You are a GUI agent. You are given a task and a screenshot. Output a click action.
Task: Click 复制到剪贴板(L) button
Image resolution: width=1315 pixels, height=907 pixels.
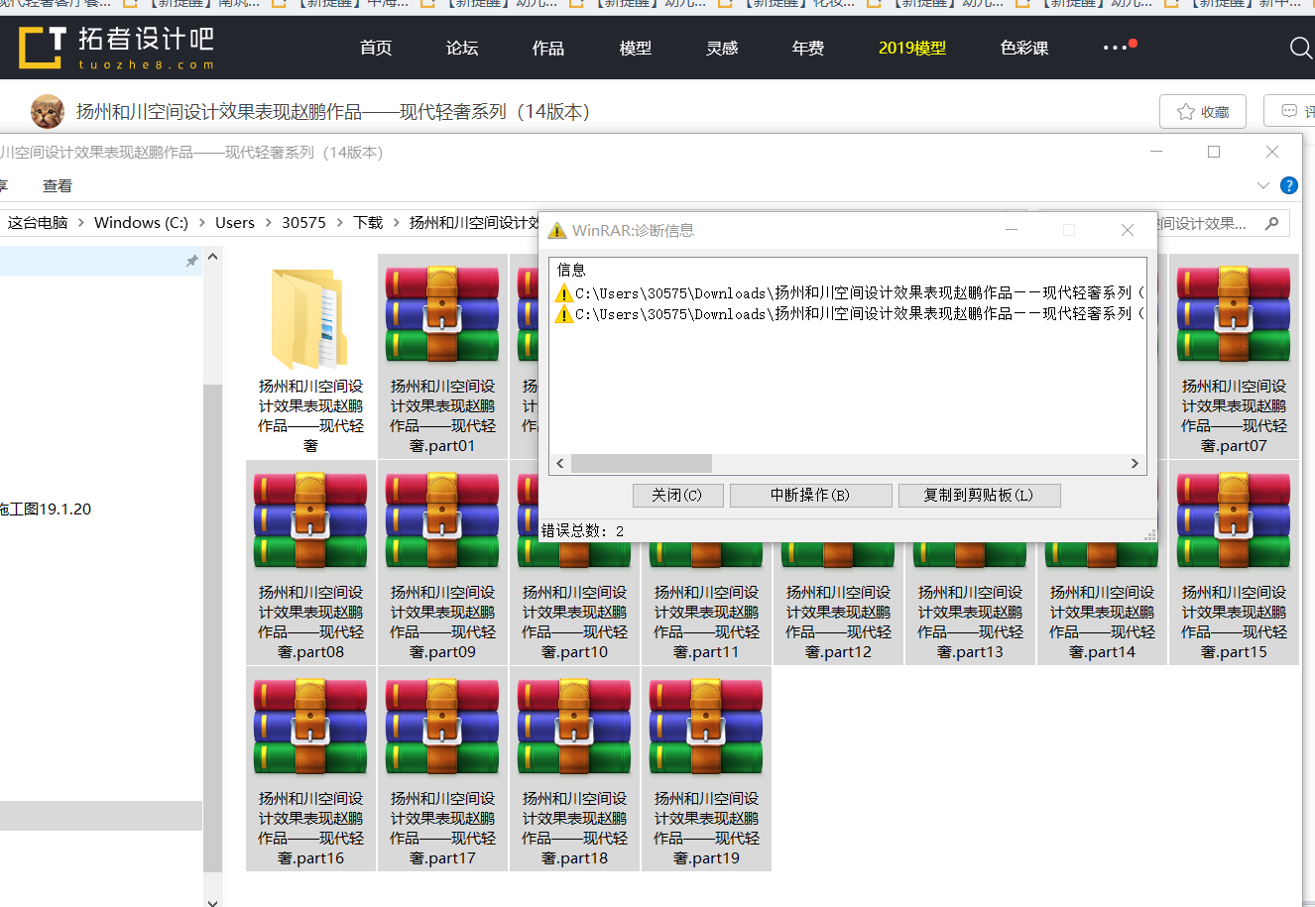979,495
